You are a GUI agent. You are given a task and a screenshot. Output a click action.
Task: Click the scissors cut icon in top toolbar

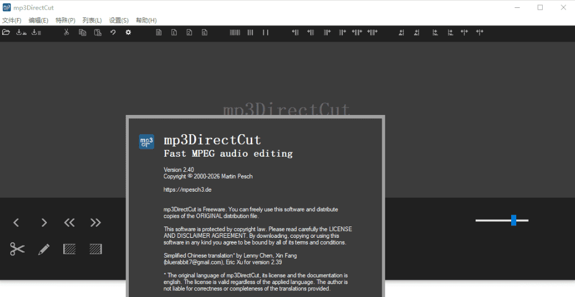click(x=67, y=32)
